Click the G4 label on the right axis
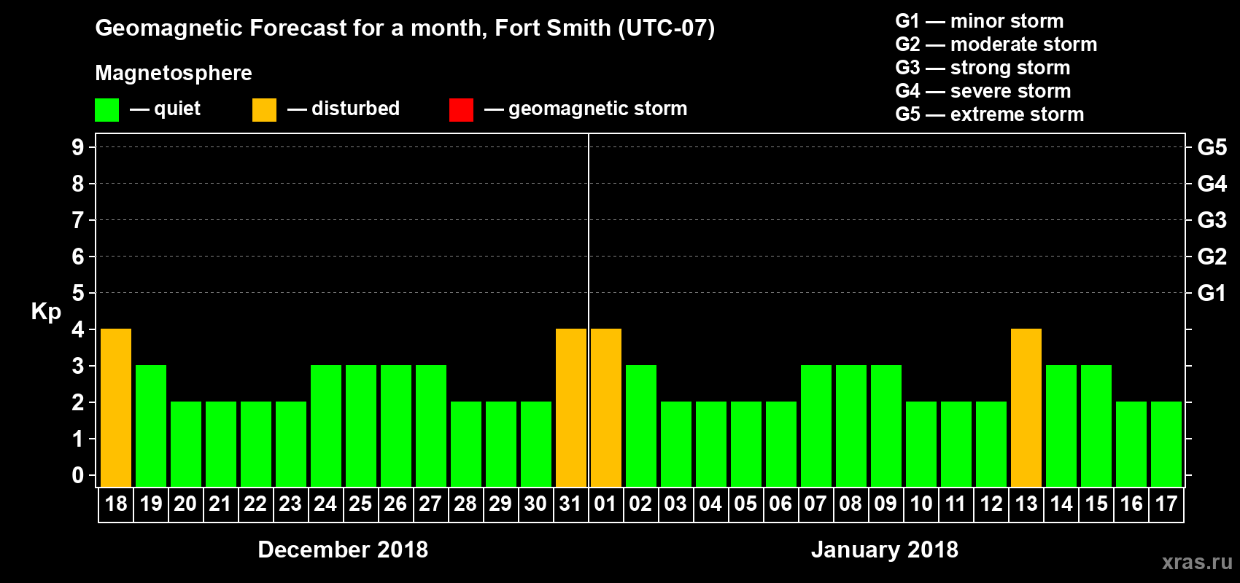The height and width of the screenshot is (583, 1240). pyautogui.click(x=1212, y=184)
